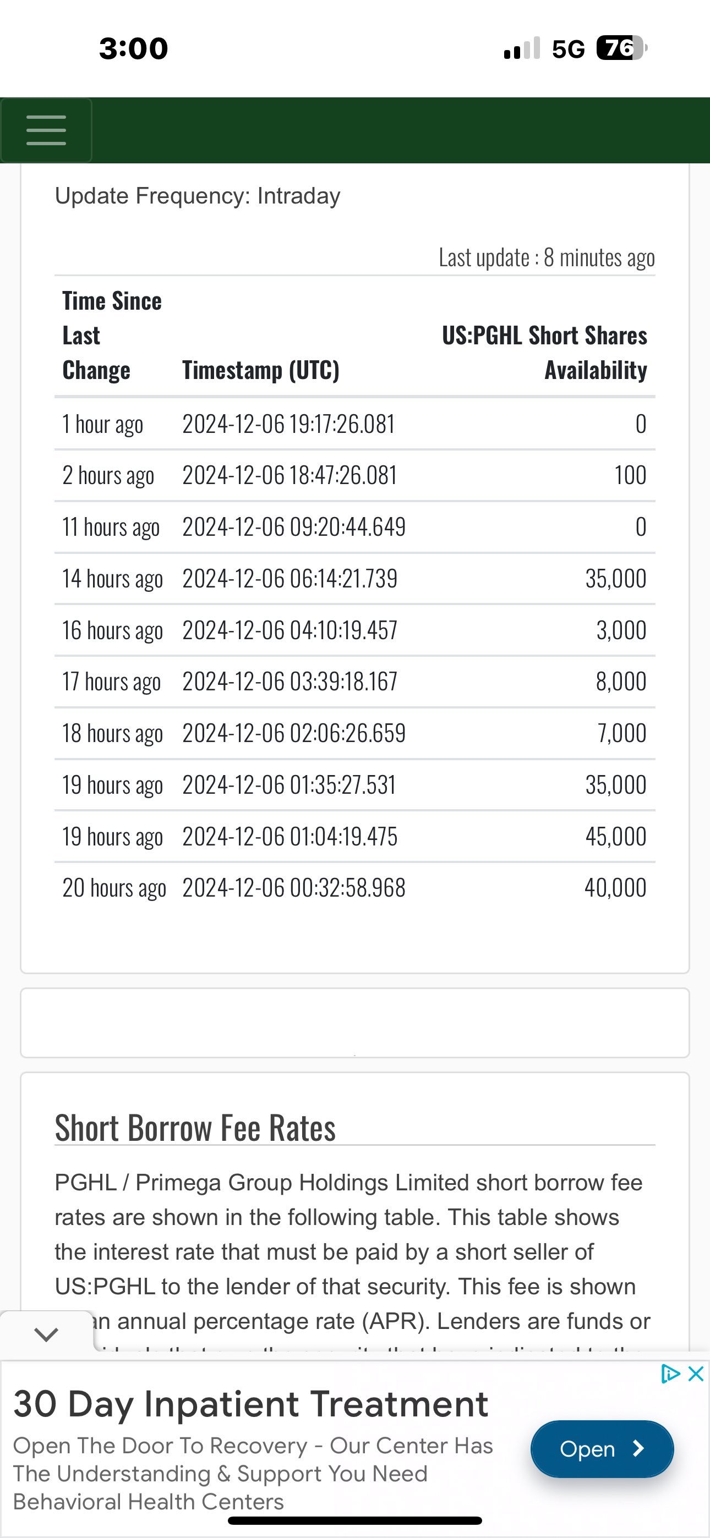Tap the cellular signal bars icon
Image resolution: width=710 pixels, height=1538 pixels.
[522, 48]
